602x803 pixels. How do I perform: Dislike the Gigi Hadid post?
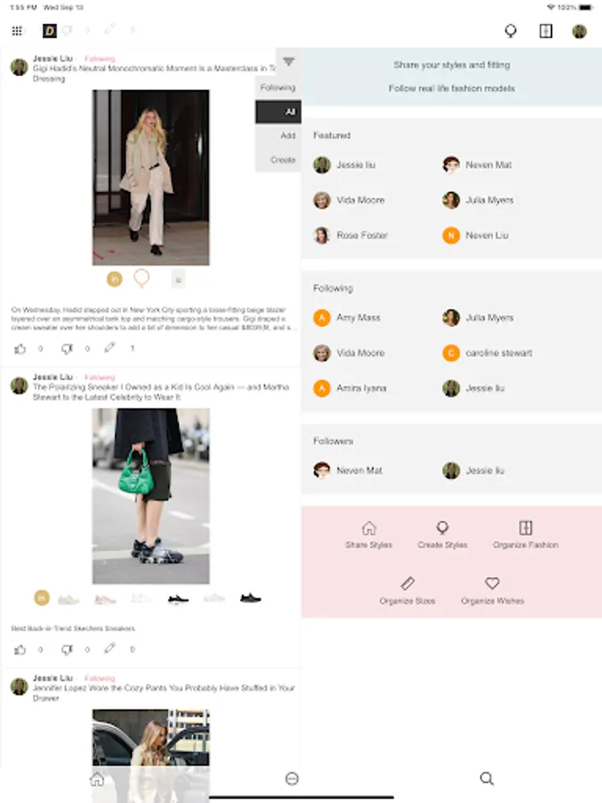click(67, 349)
